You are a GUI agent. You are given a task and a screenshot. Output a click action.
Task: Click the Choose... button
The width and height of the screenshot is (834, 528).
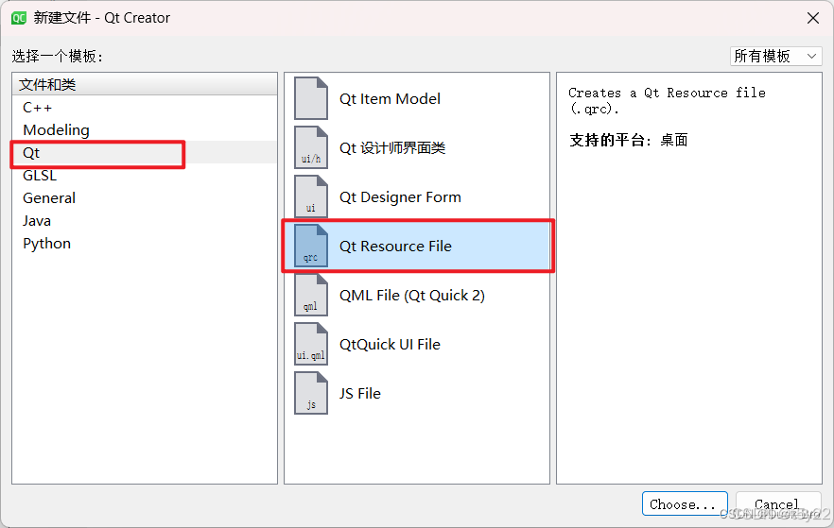(x=685, y=503)
